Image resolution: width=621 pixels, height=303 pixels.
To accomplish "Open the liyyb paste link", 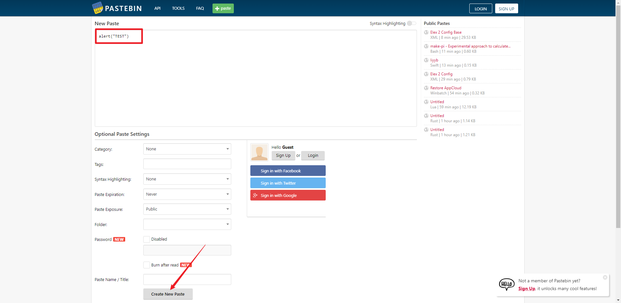I will coord(434,60).
